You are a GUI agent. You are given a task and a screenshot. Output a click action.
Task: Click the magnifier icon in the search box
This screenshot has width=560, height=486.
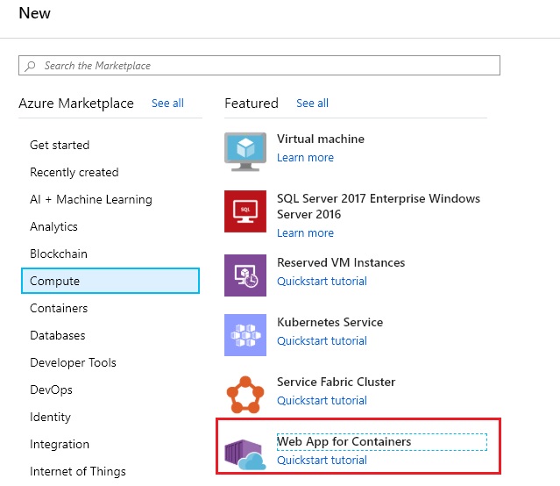click(31, 66)
